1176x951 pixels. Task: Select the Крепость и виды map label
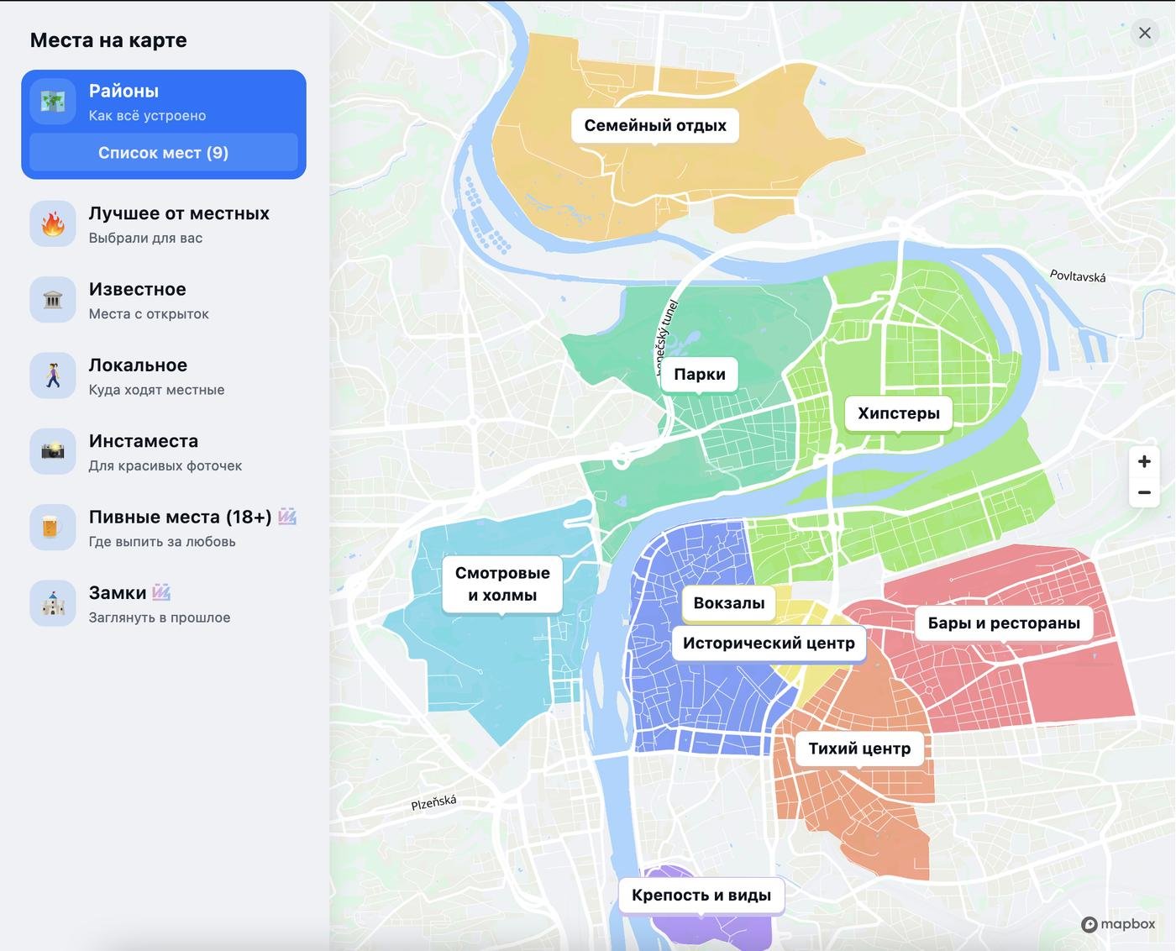[x=701, y=896]
